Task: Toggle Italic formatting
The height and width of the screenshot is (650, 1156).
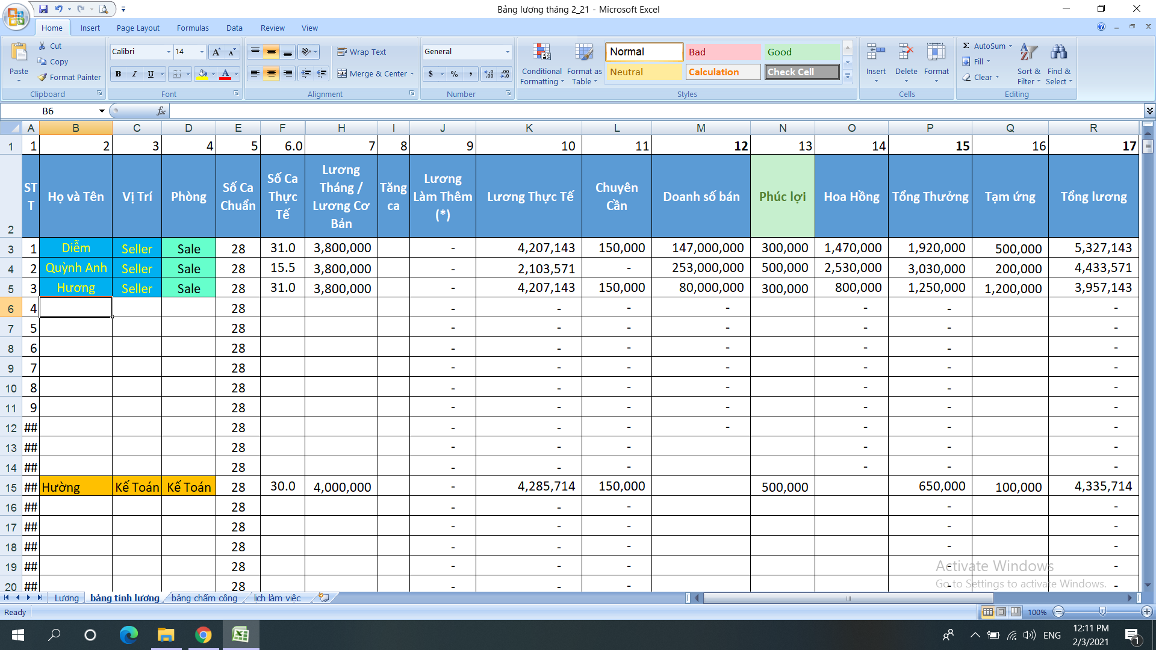Action: pos(134,73)
